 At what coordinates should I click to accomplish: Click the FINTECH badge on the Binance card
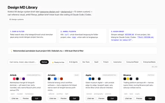tap(151, 75)
